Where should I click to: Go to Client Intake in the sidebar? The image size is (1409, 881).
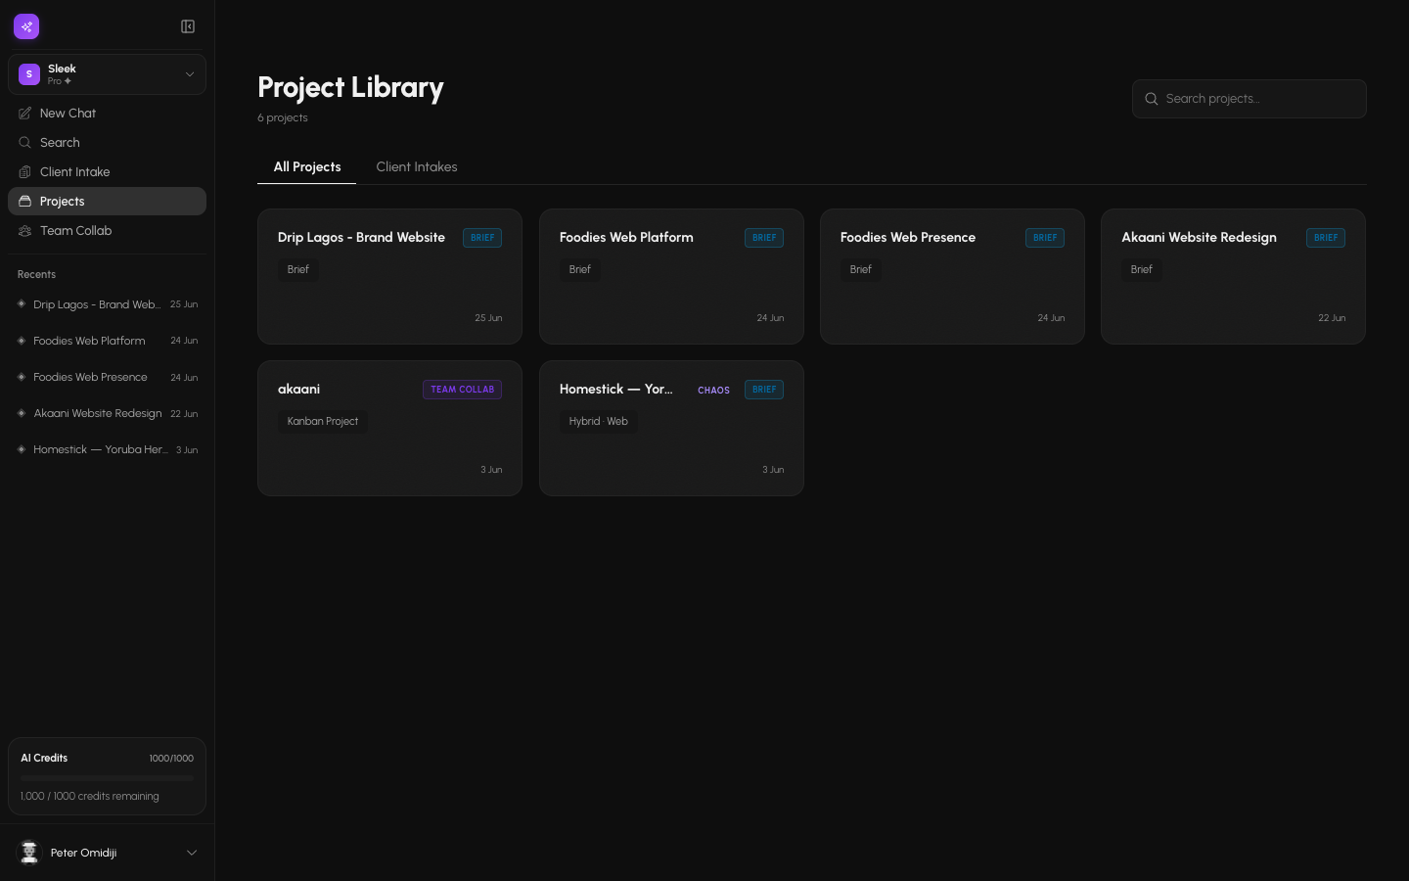pyautogui.click(x=107, y=172)
